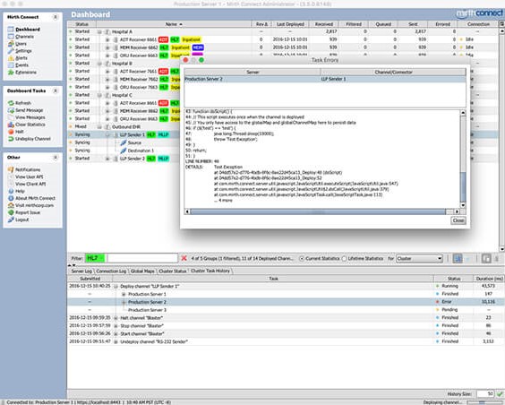Collapse the Hospital C group
The width and height of the screenshot is (505, 405).
pos(99,95)
